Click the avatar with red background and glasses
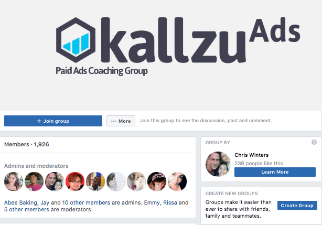The height and width of the screenshot is (225, 322). tap(75, 181)
